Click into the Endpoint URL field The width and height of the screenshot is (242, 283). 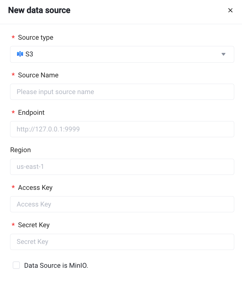[122, 129]
